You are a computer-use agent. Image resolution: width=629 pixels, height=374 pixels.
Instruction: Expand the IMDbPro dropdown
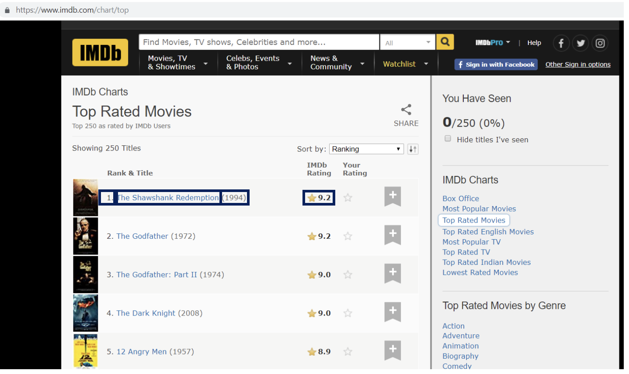point(493,42)
